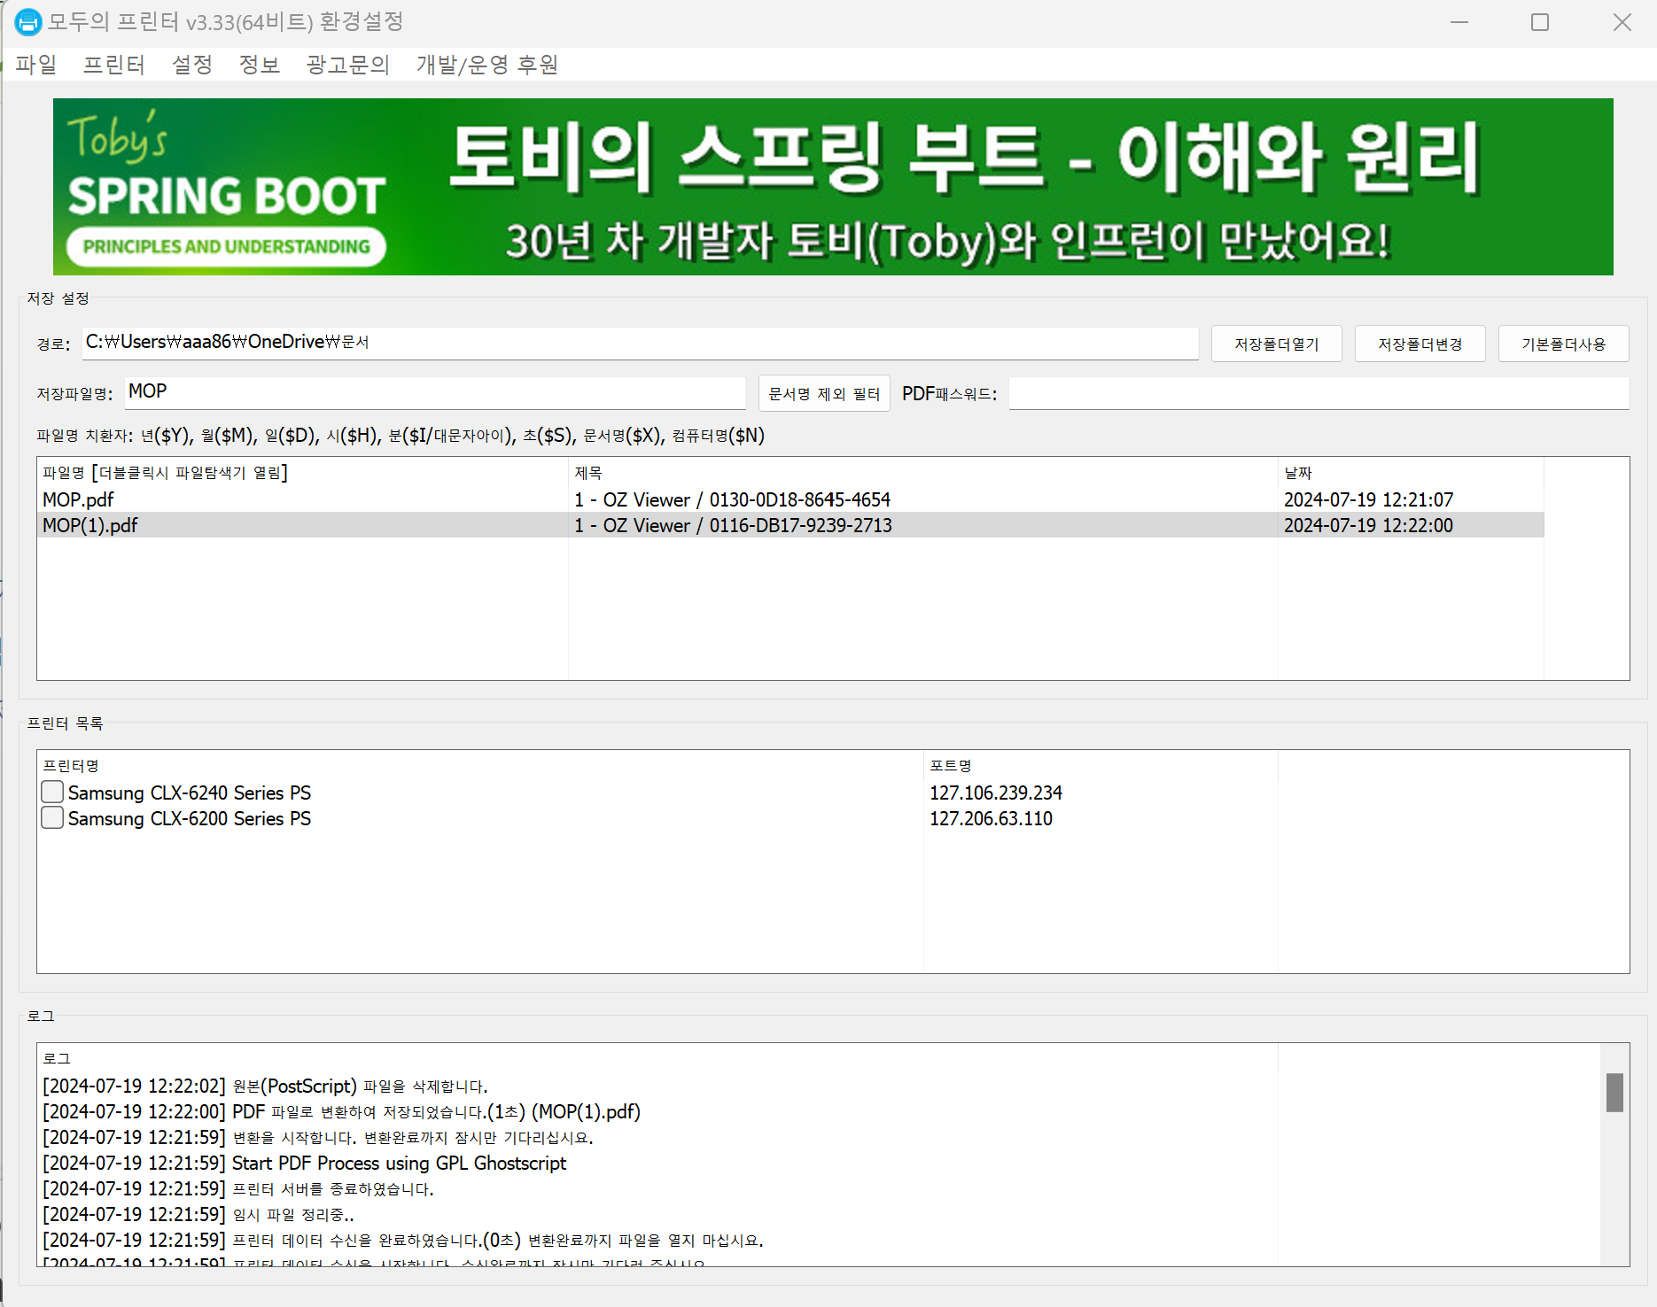This screenshot has height=1307, width=1657.
Task: Click the PDF패스워드 input field
Action: click(x=1319, y=393)
